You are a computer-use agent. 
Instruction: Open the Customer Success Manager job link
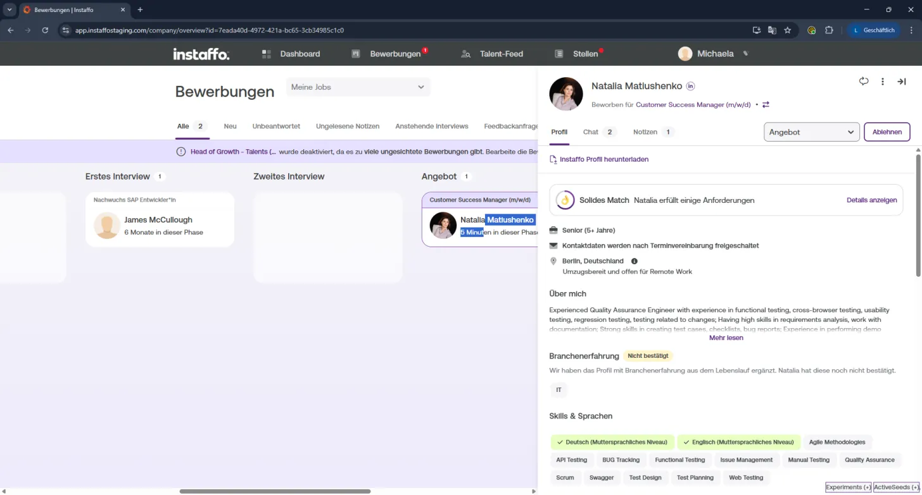coord(693,105)
